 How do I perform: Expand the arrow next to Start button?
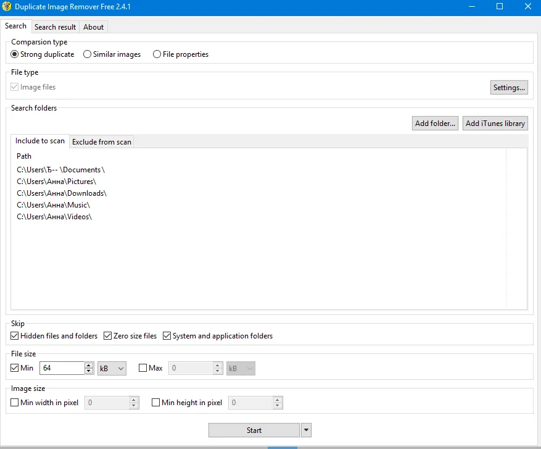tap(307, 430)
